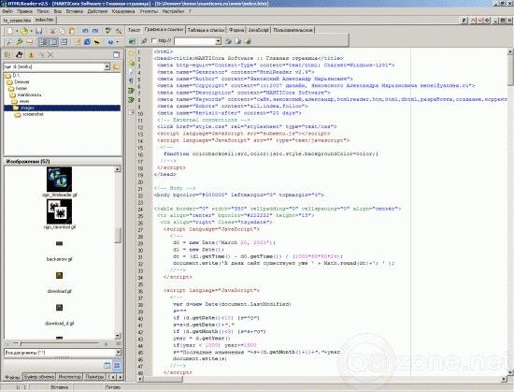Click the Paste clipboard icon
Image resolution: width=514 pixels, height=392 pixels.
(x=72, y=31)
